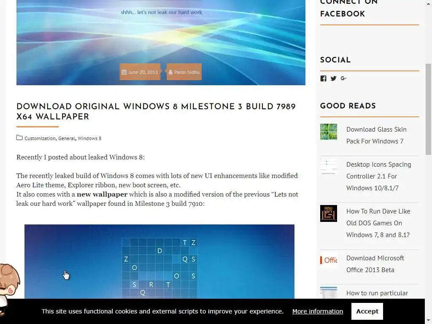
Task: Open the Google Plus social icon
Action: [343, 78]
